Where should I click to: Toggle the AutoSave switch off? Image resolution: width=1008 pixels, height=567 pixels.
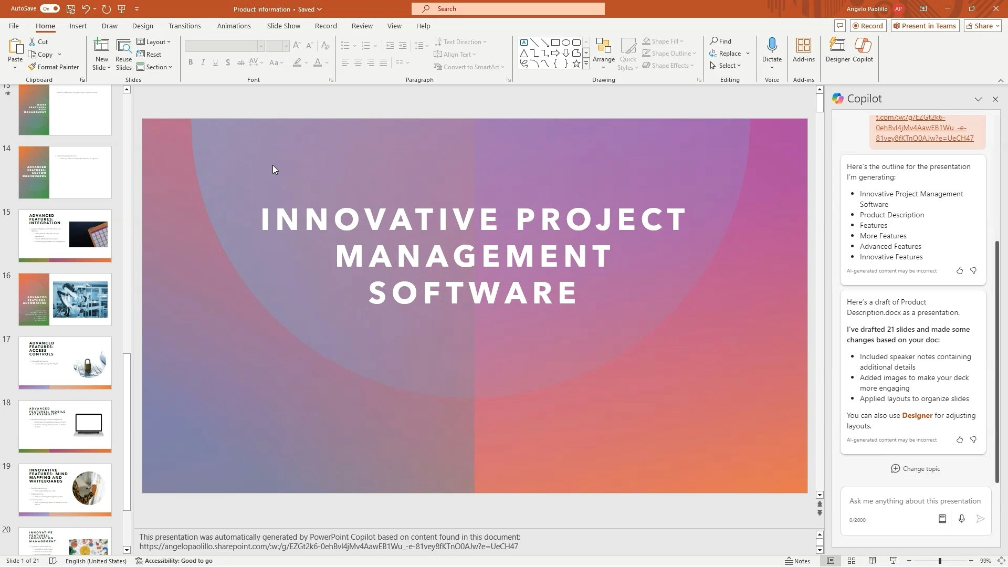click(x=50, y=9)
